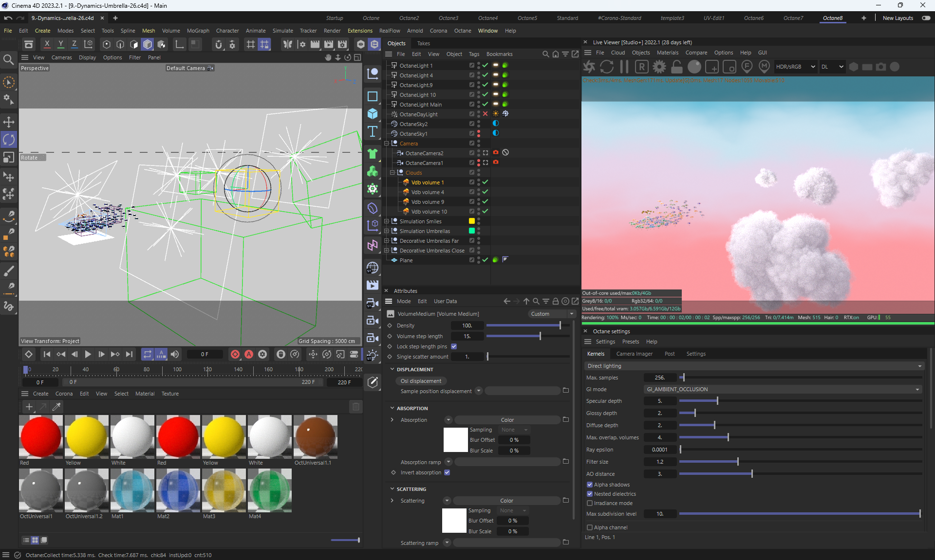Image resolution: width=935 pixels, height=560 pixels.
Task: Select the Rotate tool in left toolbar
Action: 9,140
